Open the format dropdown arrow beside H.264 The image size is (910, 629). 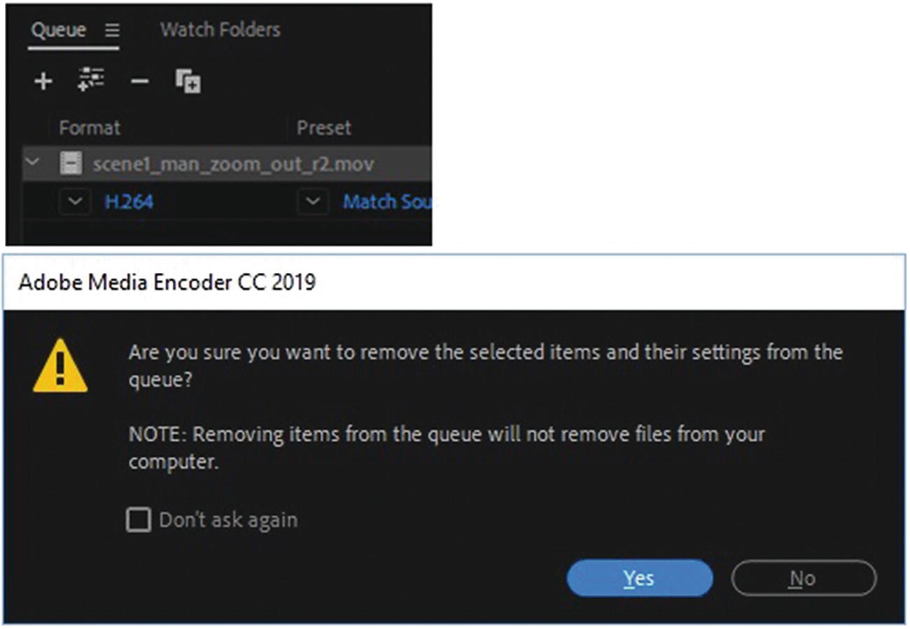click(x=76, y=202)
